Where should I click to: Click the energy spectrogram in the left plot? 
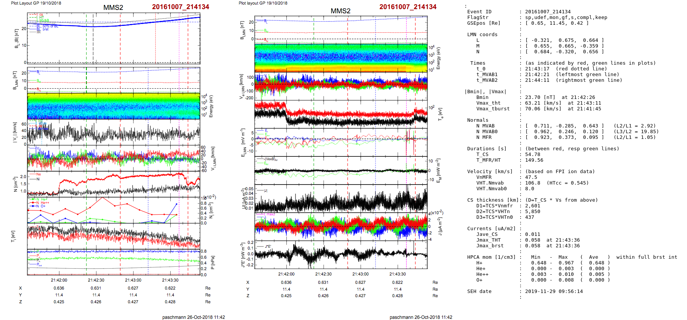[x=113, y=106]
